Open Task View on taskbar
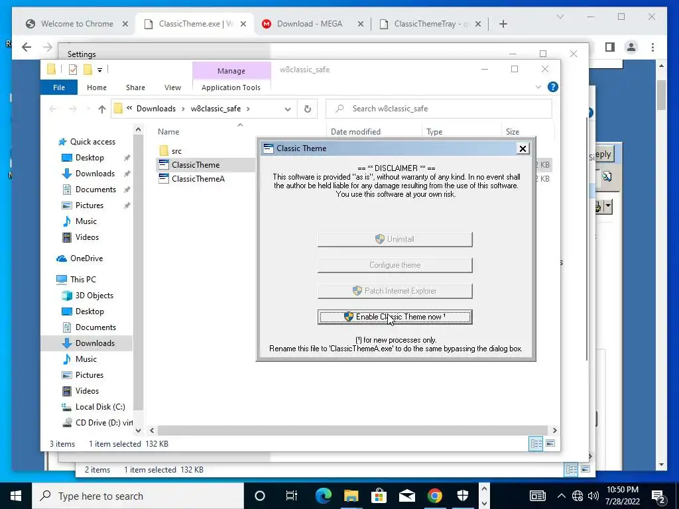Viewport: 679px width, 509px height. click(x=292, y=496)
